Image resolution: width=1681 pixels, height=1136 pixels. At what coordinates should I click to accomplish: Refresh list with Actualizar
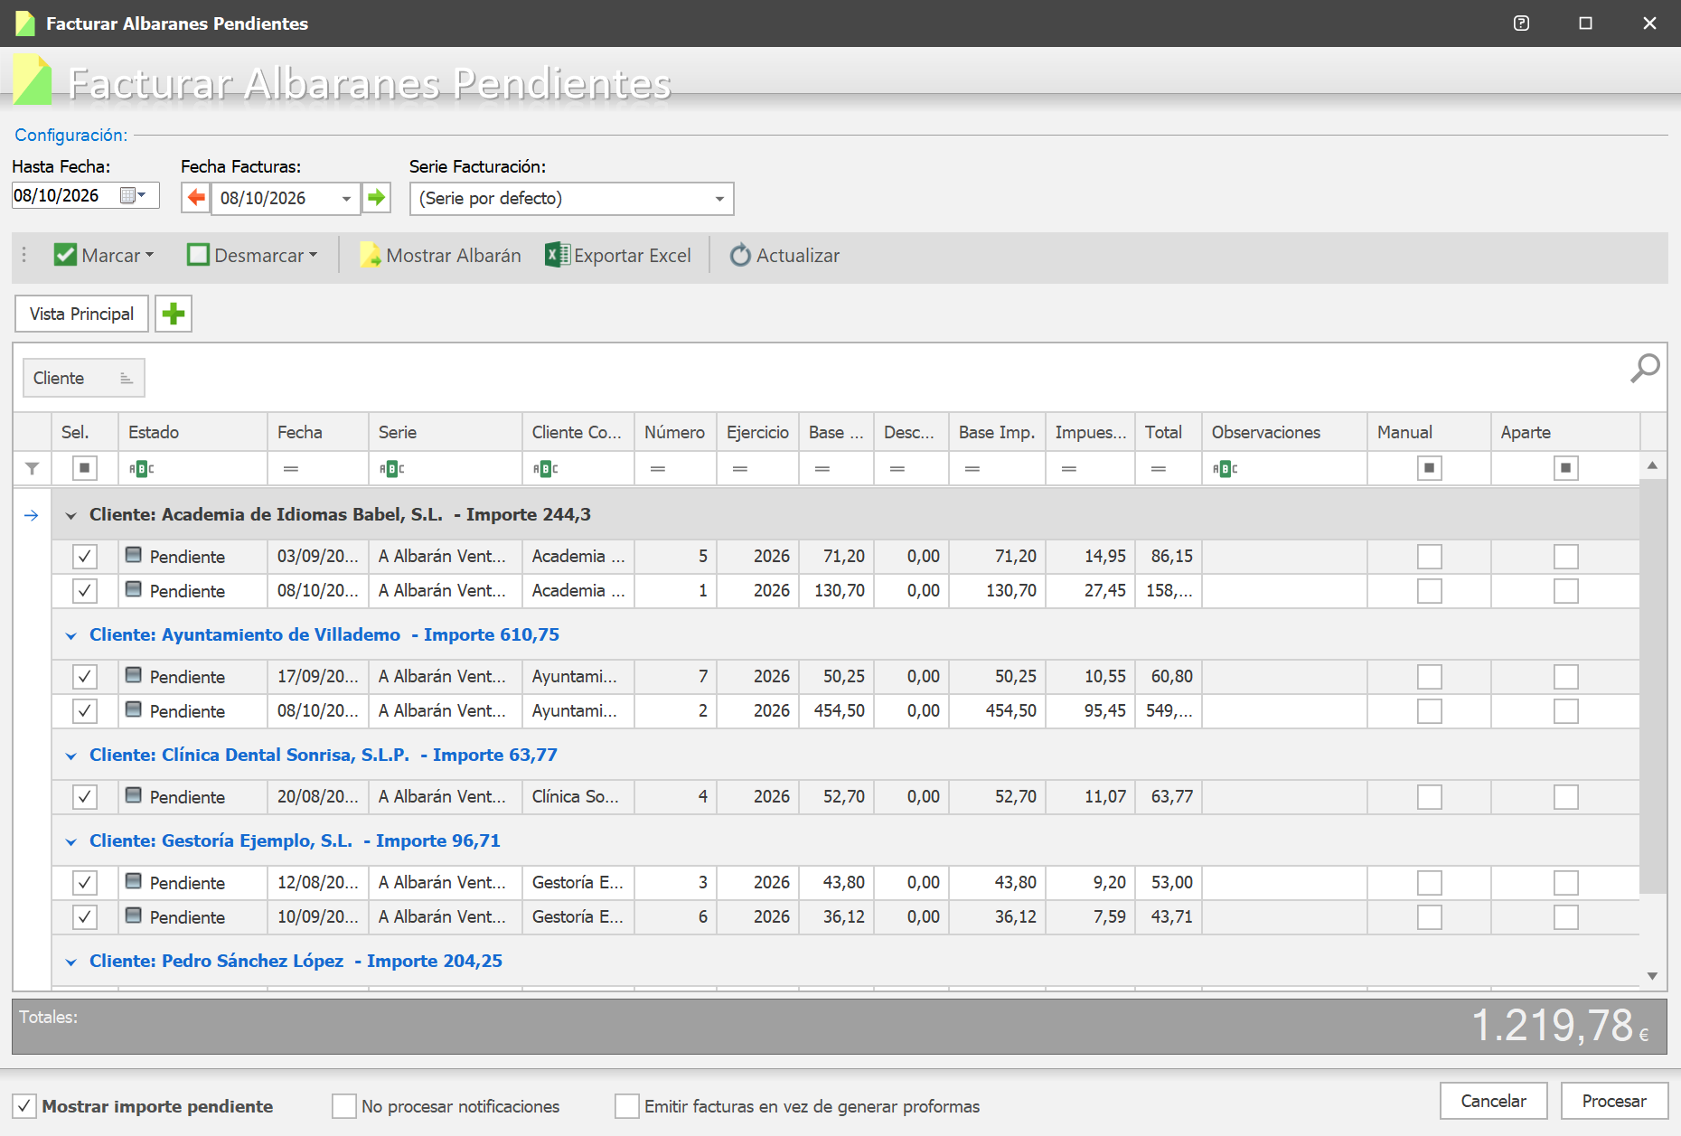click(x=785, y=256)
